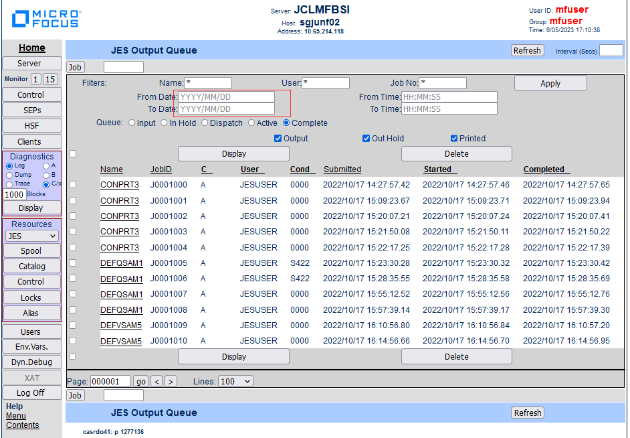
Task: Open the Home link in sidebar
Action: point(31,48)
